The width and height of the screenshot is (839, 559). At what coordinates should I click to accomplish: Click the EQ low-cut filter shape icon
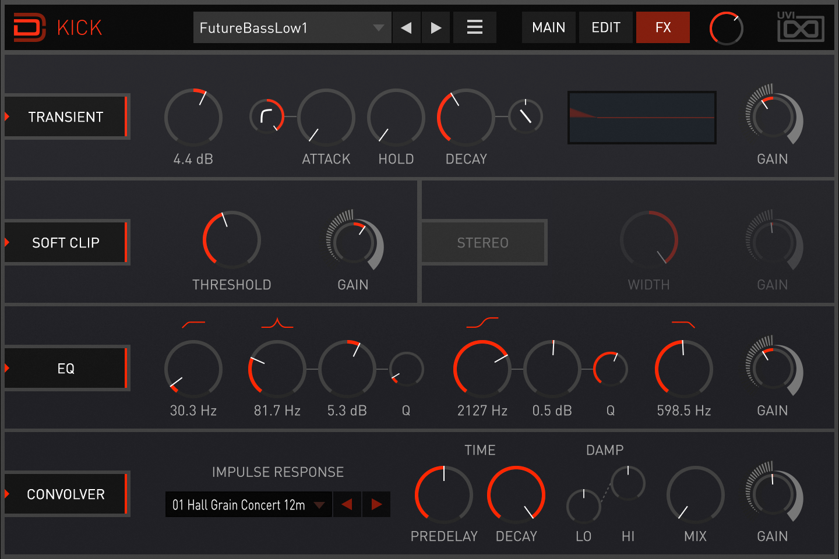tap(193, 324)
